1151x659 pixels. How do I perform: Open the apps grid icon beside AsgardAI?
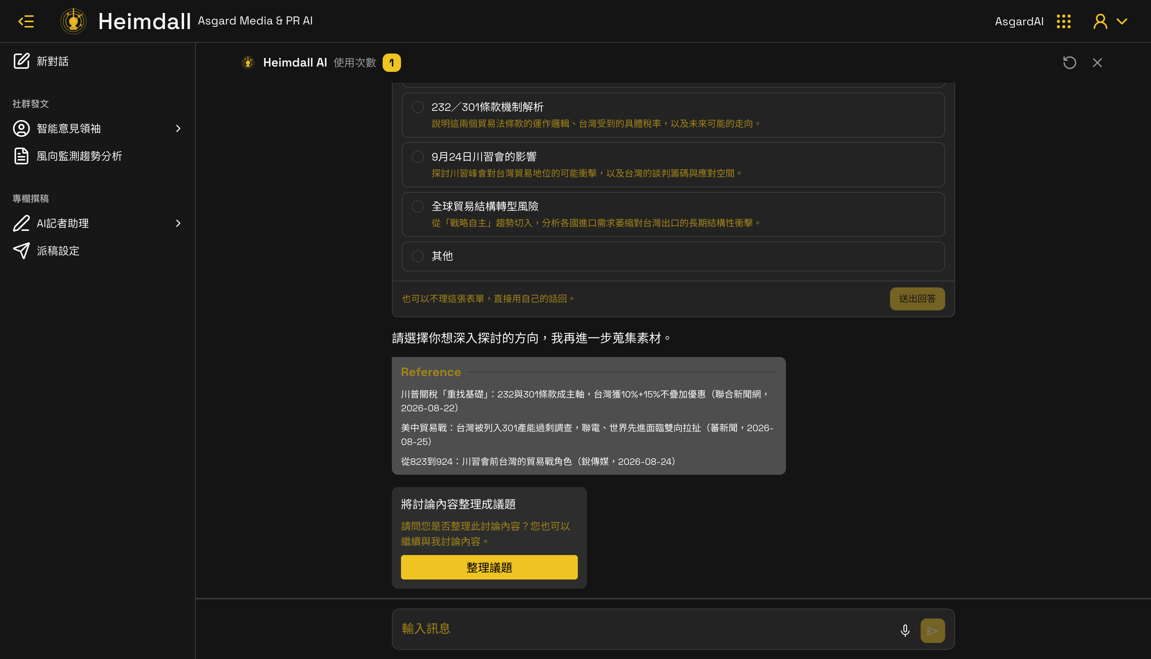pyautogui.click(x=1064, y=21)
